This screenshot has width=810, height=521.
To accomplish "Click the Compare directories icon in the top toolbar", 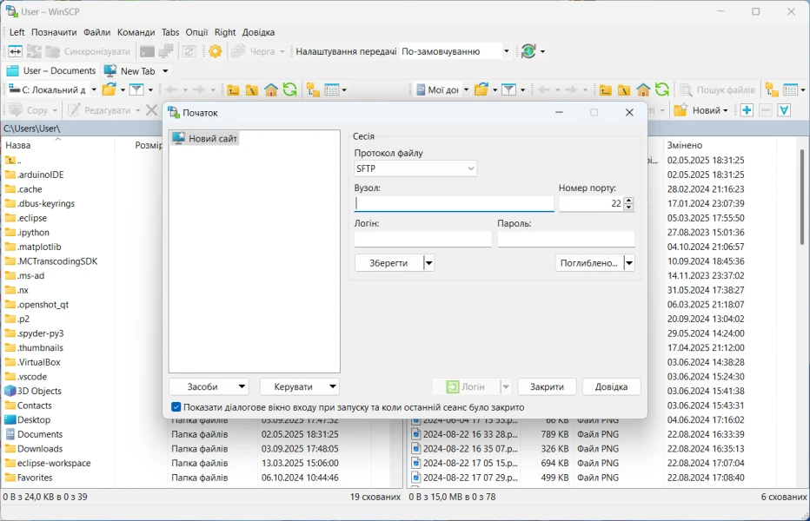I will tap(15, 51).
